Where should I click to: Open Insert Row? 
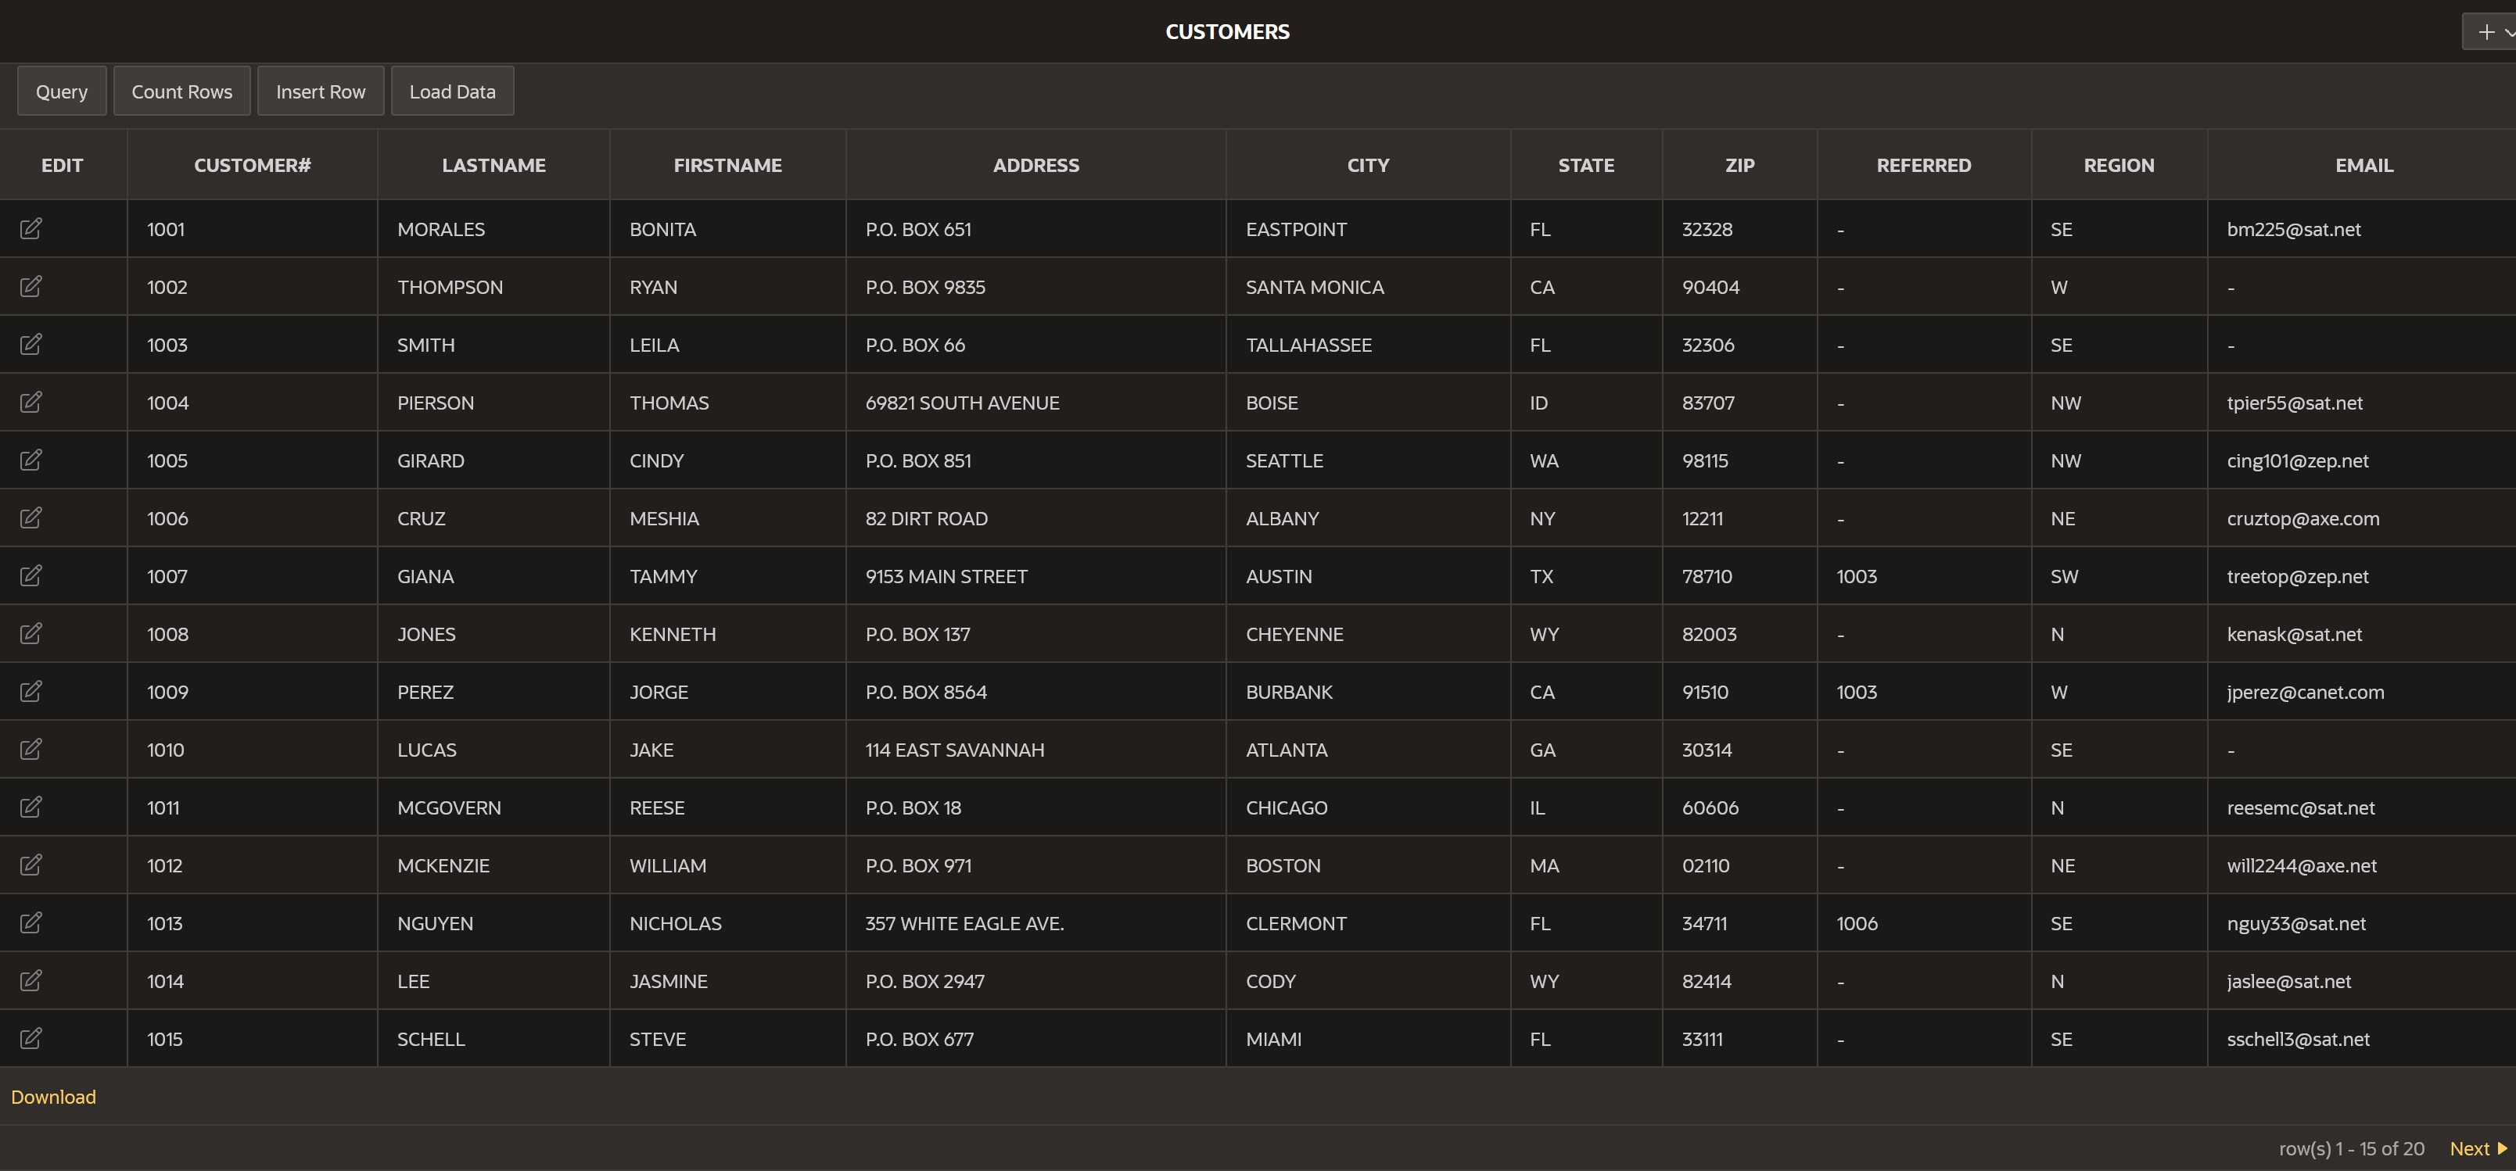click(x=321, y=91)
